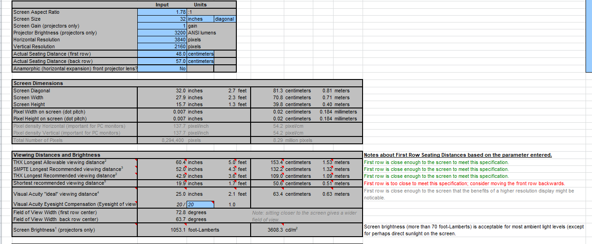Select '42.9 inches' THX recommended cell
This screenshot has width=592, height=244.
[x=189, y=176]
